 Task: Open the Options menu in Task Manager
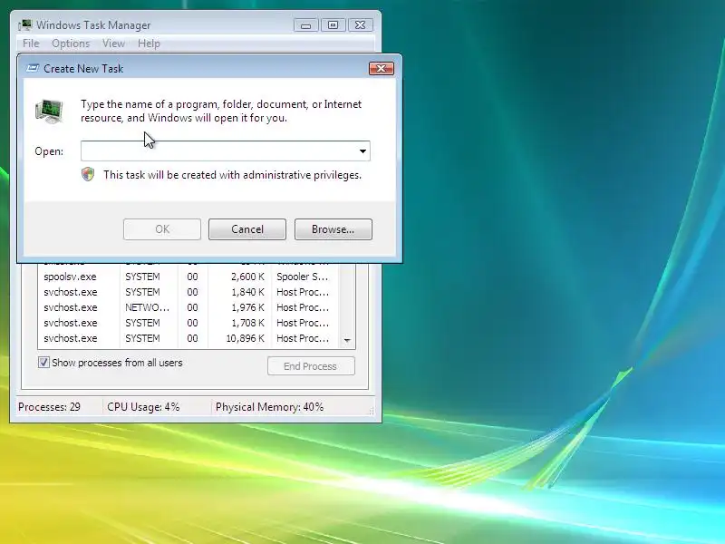[x=71, y=44]
